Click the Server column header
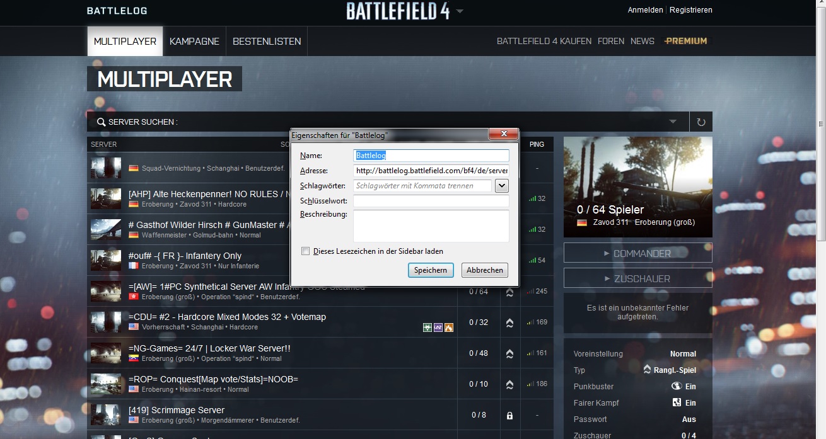Image resolution: width=826 pixels, height=439 pixels. [104, 144]
